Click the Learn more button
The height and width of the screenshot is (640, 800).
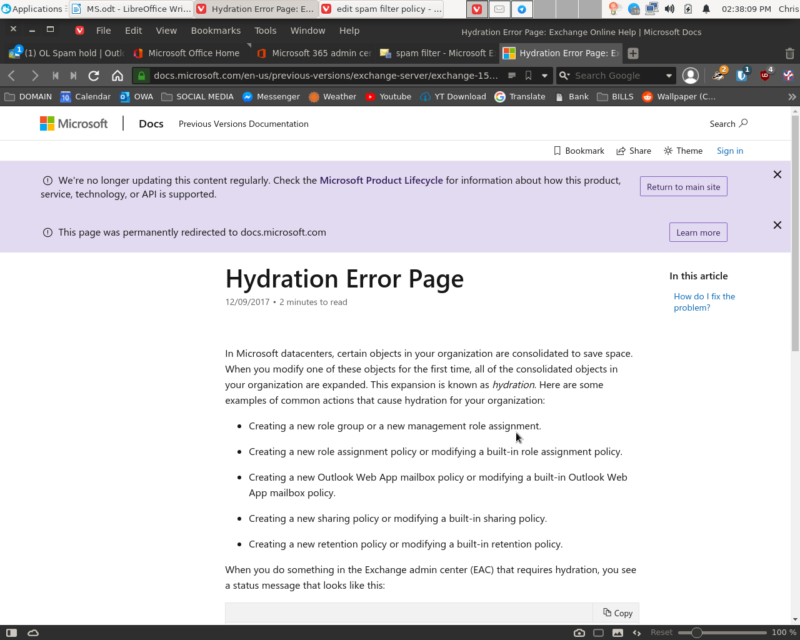pos(698,232)
